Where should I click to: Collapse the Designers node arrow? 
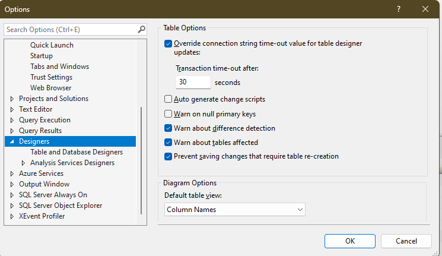click(12, 141)
